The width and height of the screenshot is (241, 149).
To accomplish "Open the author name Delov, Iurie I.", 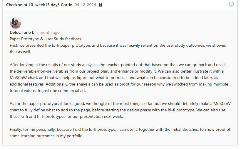I will [x=22, y=32].
